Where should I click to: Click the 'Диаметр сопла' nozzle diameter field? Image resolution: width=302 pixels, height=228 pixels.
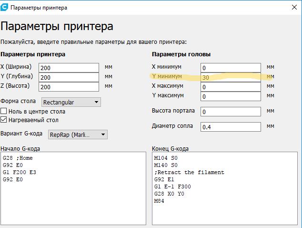click(230, 127)
